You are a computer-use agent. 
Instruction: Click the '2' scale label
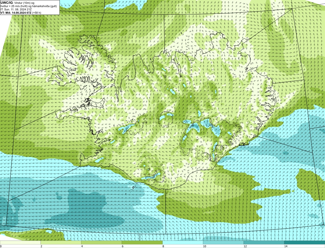pyautogui.click(x=41, y=246)
